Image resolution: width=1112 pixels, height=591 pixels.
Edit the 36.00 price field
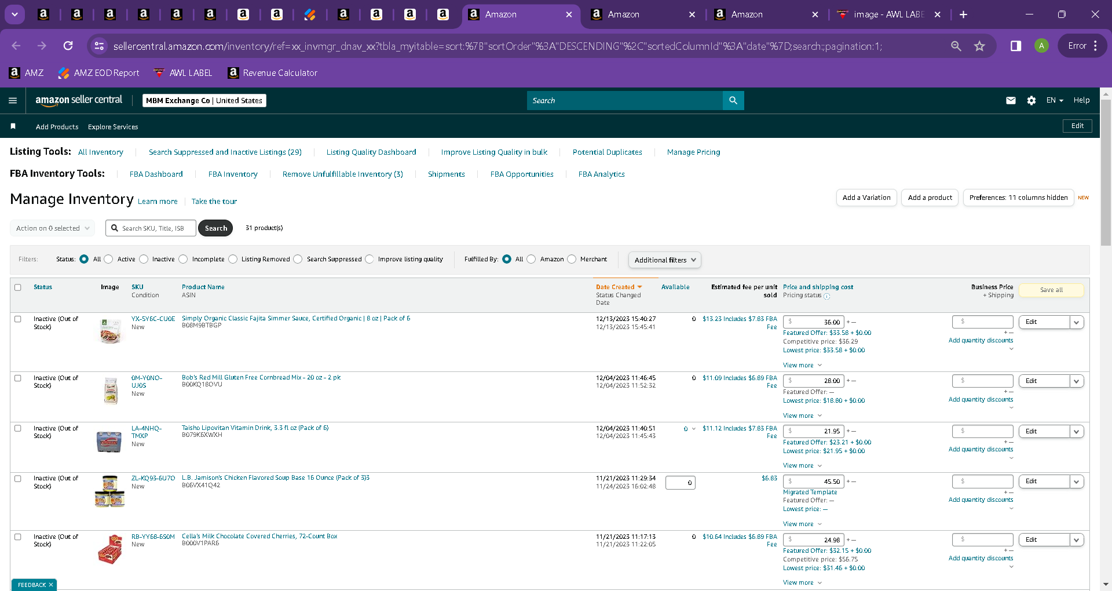point(814,322)
